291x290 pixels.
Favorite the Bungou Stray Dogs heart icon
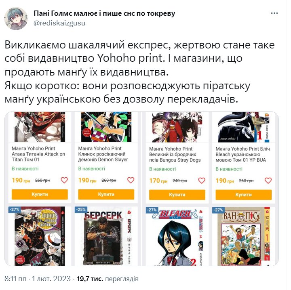point(202,181)
